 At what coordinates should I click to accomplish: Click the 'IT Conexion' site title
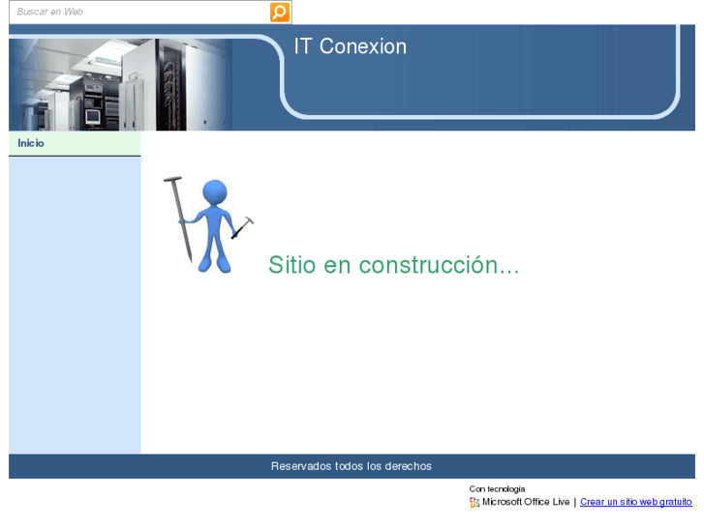point(351,46)
